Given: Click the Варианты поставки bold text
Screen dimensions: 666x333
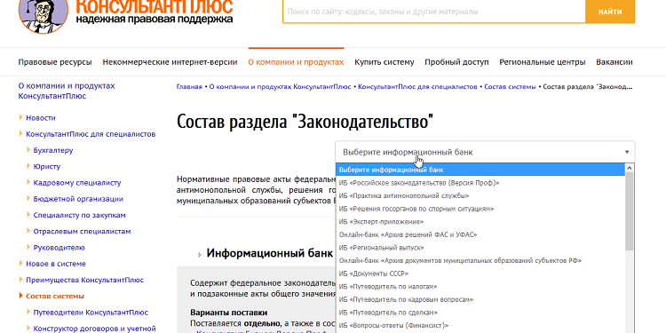Looking at the screenshot, I should point(228,313).
